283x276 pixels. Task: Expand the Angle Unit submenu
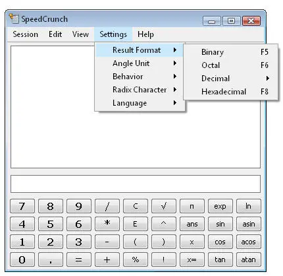(140, 63)
